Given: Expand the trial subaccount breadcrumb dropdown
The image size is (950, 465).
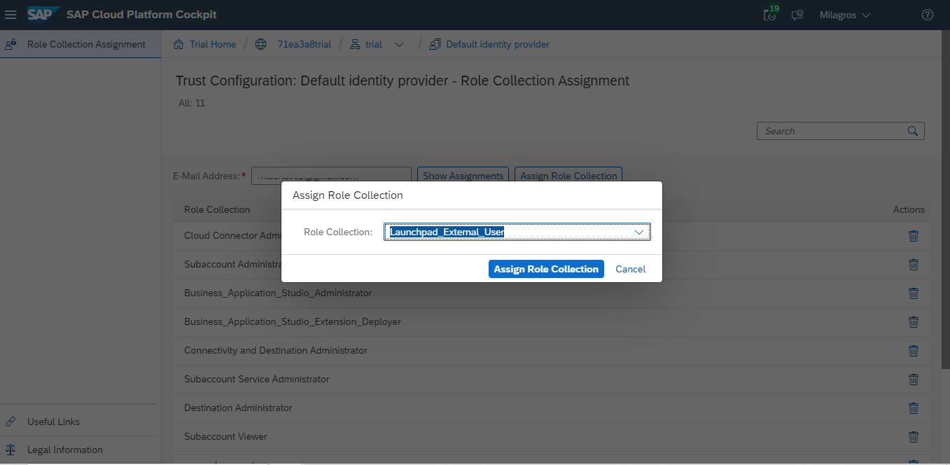Looking at the screenshot, I should pyautogui.click(x=399, y=45).
